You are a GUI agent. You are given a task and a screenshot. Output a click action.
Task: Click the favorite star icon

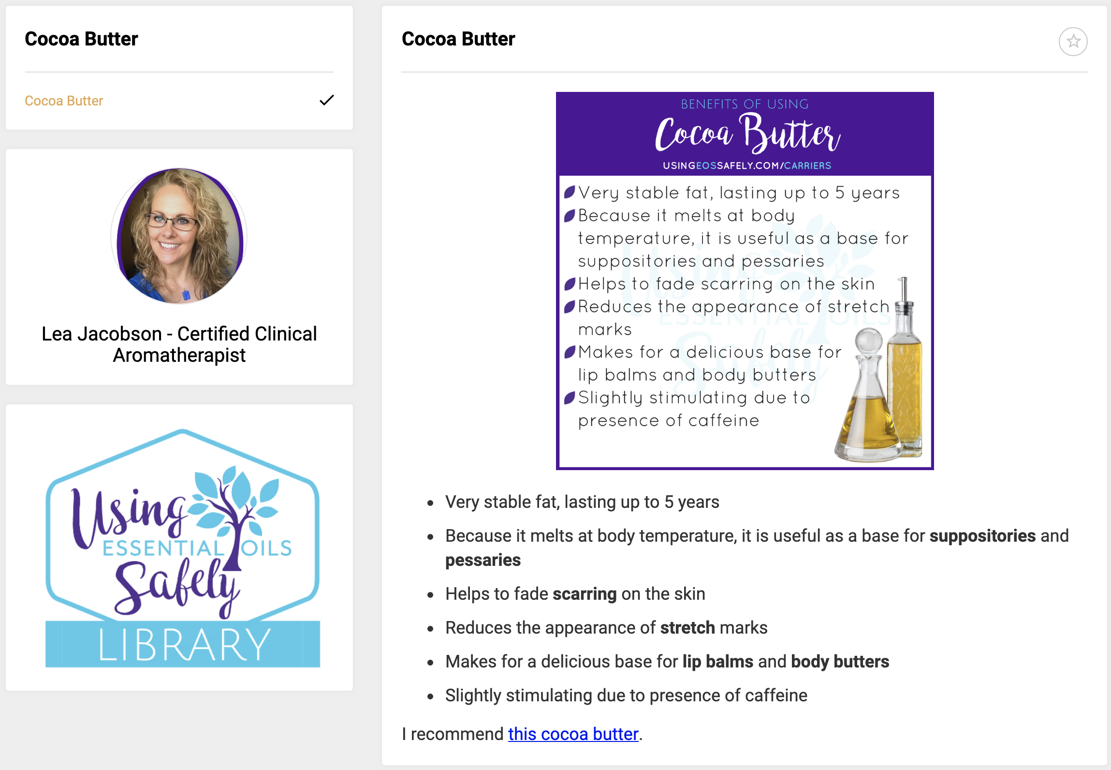1073,42
